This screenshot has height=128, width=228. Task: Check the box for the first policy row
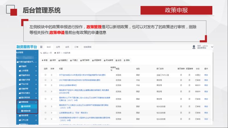pos(46,75)
